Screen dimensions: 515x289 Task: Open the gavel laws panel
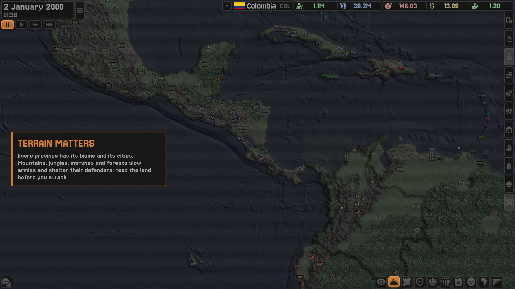tap(509, 39)
